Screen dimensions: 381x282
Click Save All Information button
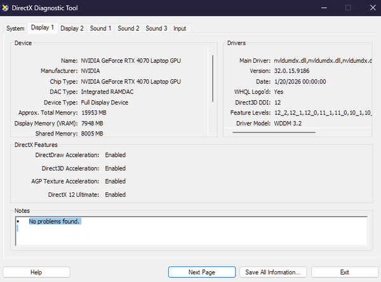coord(272,272)
